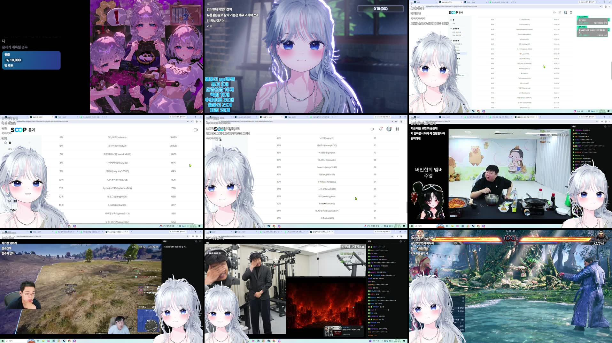Click the 낙천적(raging12) row
This screenshot has height=343, width=612.
pos(327,138)
